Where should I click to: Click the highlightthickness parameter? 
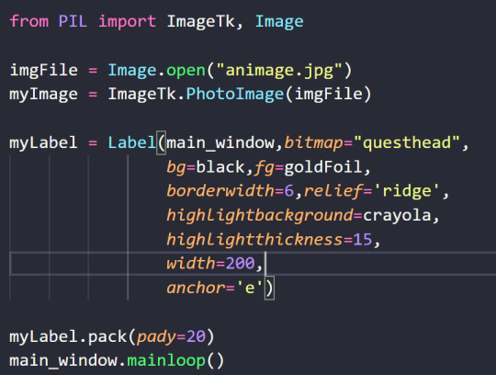tap(254, 240)
